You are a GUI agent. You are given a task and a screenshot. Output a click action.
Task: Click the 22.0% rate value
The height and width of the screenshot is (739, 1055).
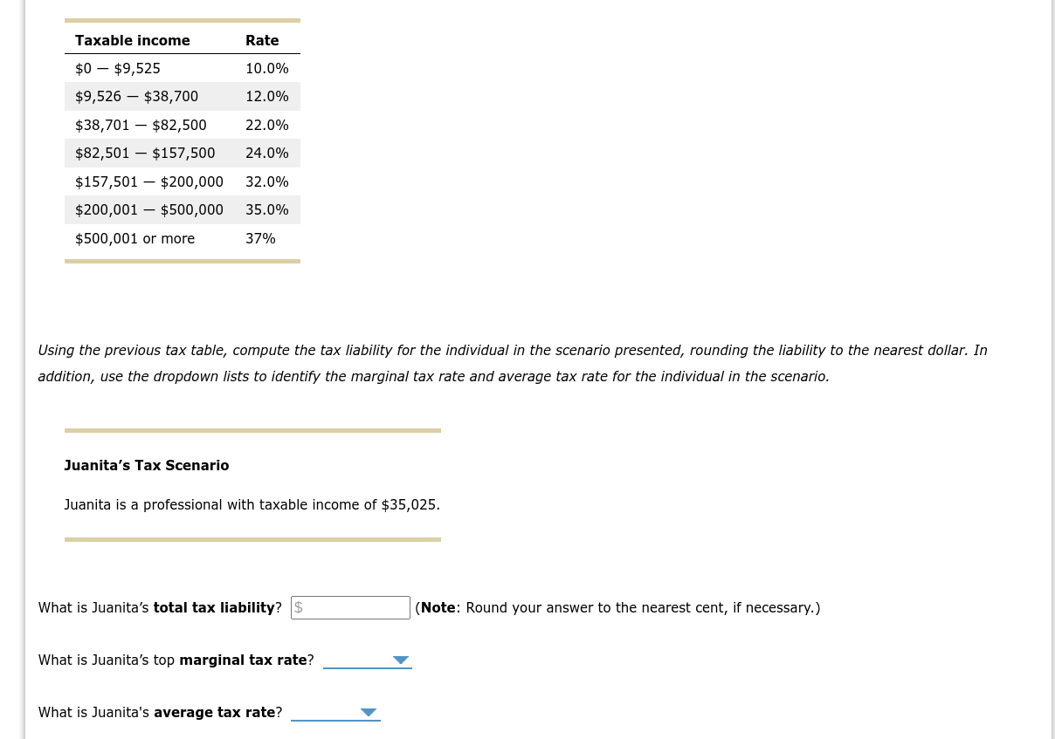[266, 125]
